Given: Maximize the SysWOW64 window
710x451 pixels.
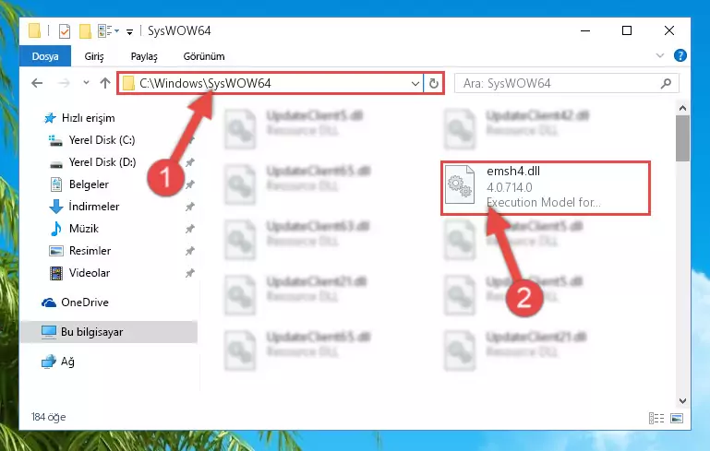Looking at the screenshot, I should (x=627, y=30).
